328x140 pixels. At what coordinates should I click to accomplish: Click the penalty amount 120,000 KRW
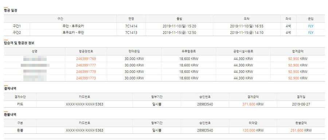[x=253, y=131]
